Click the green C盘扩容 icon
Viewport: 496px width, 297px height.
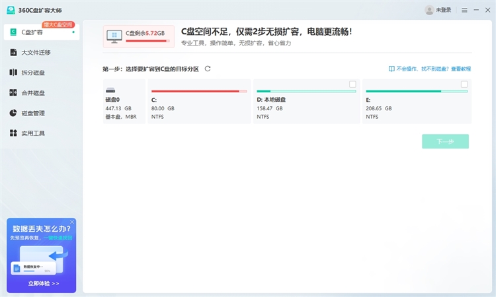13,32
